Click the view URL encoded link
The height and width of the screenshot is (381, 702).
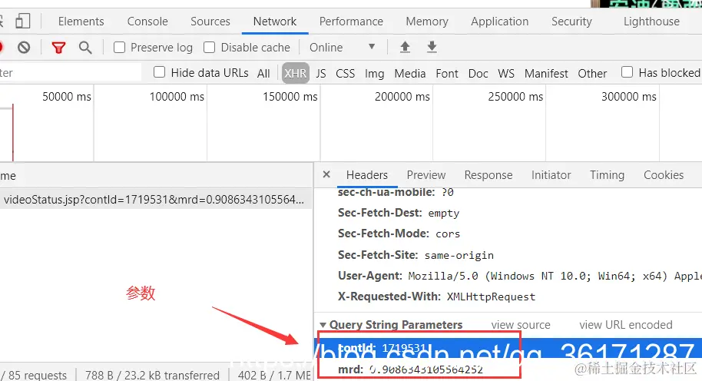(626, 325)
